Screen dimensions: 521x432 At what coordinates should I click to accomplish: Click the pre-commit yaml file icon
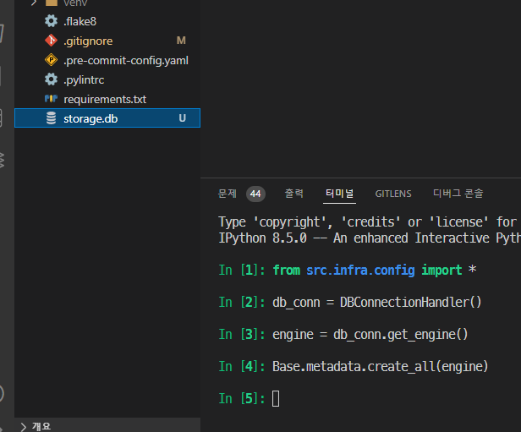click(51, 60)
